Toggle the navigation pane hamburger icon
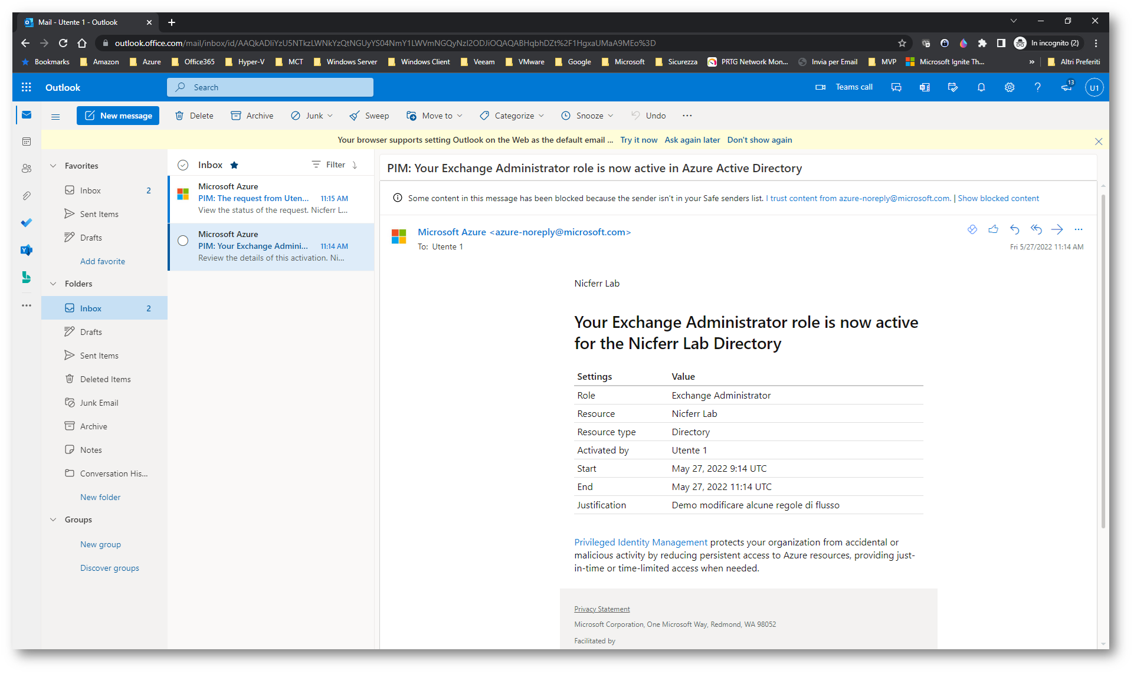This screenshot has height=674, width=1134. tap(55, 116)
